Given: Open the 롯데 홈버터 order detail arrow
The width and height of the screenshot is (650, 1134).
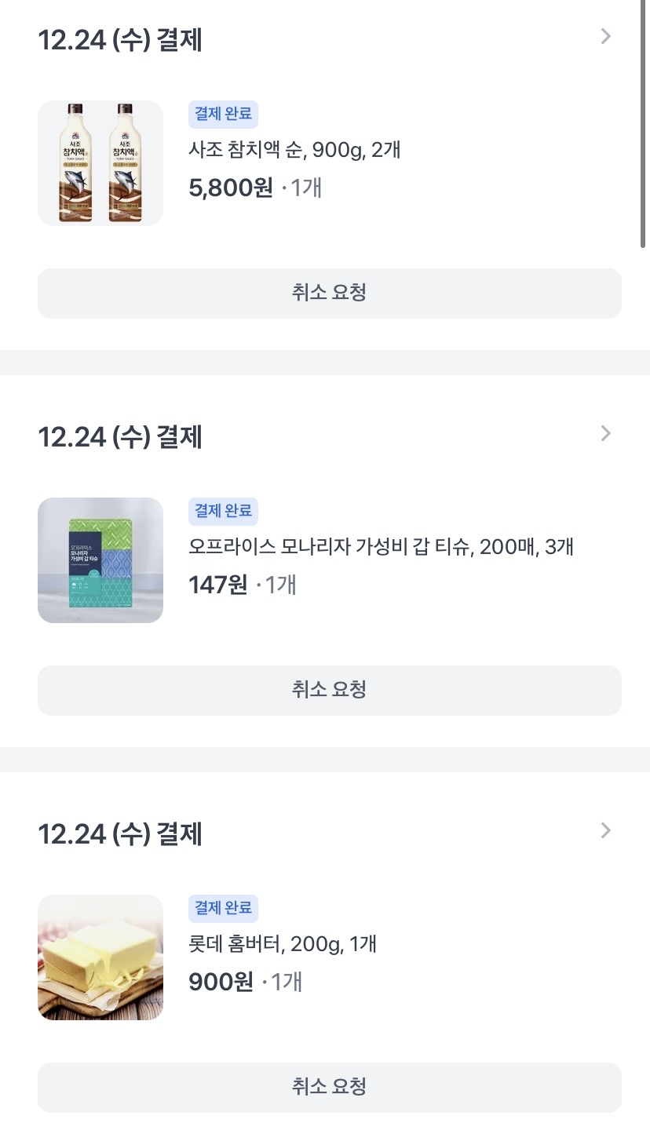Looking at the screenshot, I should (x=605, y=831).
